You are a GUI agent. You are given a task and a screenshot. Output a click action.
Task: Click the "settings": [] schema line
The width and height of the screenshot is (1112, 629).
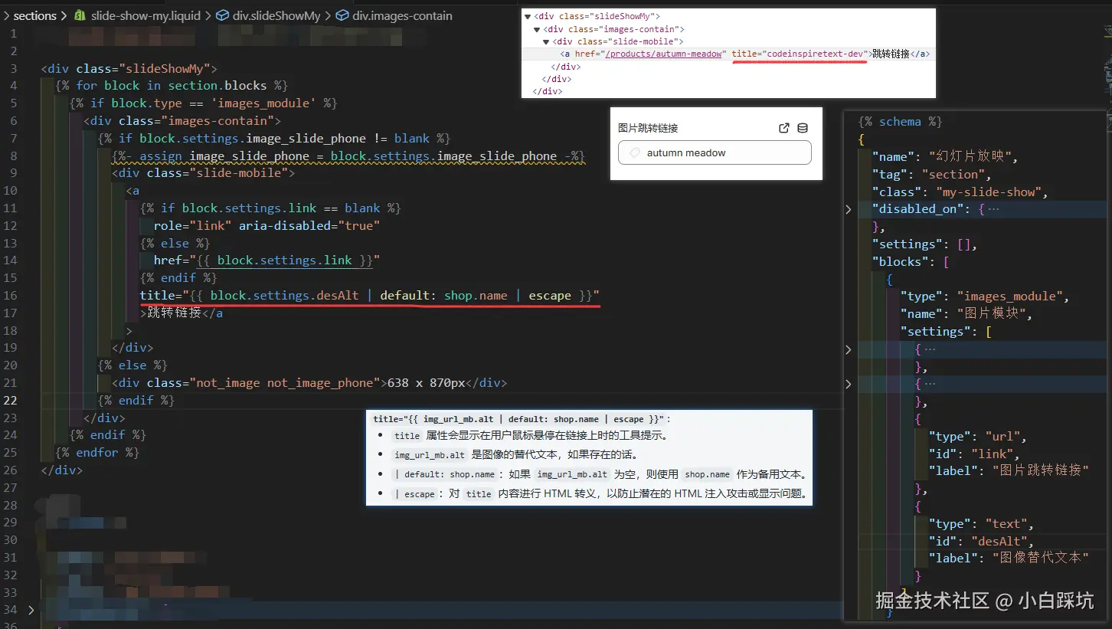coord(924,244)
